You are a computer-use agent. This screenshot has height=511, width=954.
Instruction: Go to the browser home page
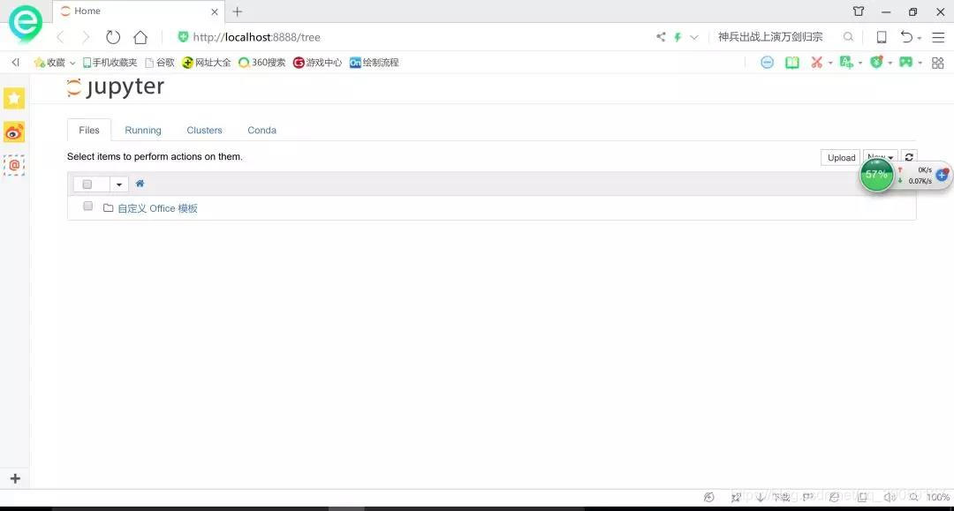140,37
